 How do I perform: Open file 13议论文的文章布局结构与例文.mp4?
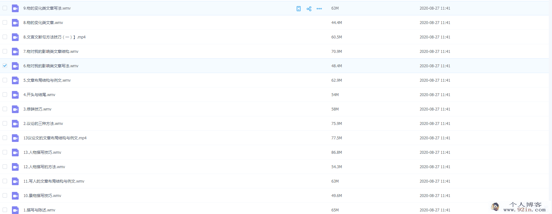(55, 138)
